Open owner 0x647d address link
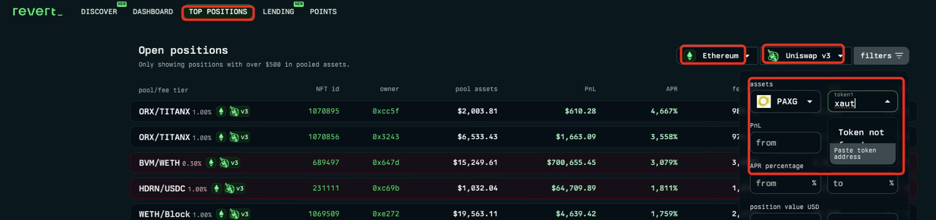Screen dimensions: 936x220 pos(386,163)
